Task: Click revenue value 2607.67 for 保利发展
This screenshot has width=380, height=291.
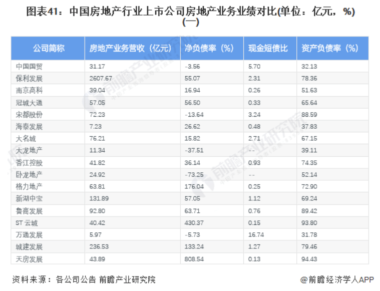Action: [x=101, y=78]
